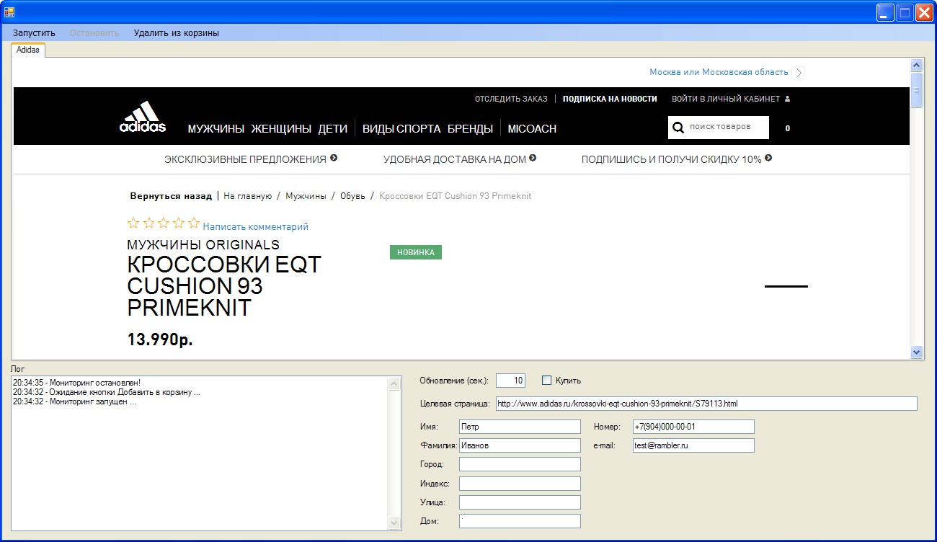
Task: Click log line Мониторинг запущен
Action: point(74,401)
